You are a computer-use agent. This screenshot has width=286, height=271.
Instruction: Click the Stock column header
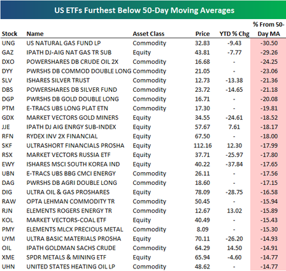(x=10, y=34)
